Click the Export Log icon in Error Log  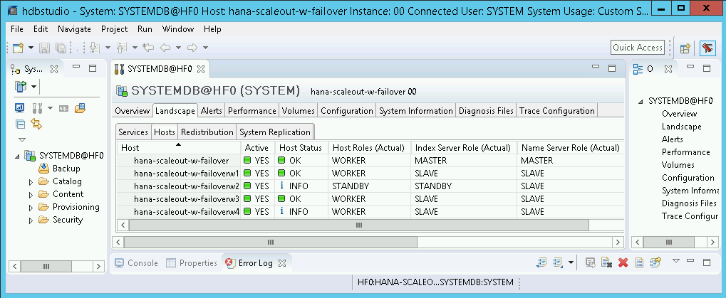pyautogui.click(x=542, y=263)
